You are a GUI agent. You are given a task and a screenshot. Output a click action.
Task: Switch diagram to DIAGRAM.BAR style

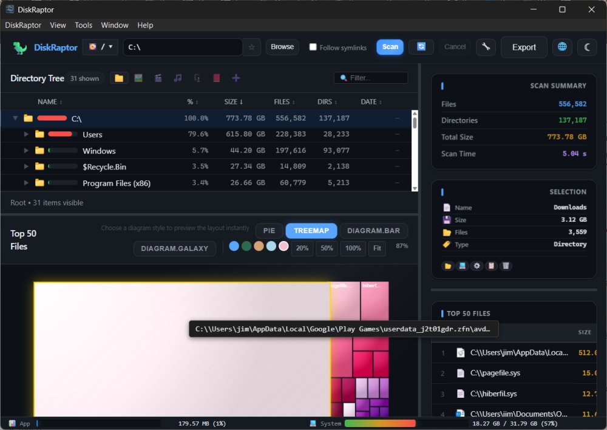click(x=373, y=231)
